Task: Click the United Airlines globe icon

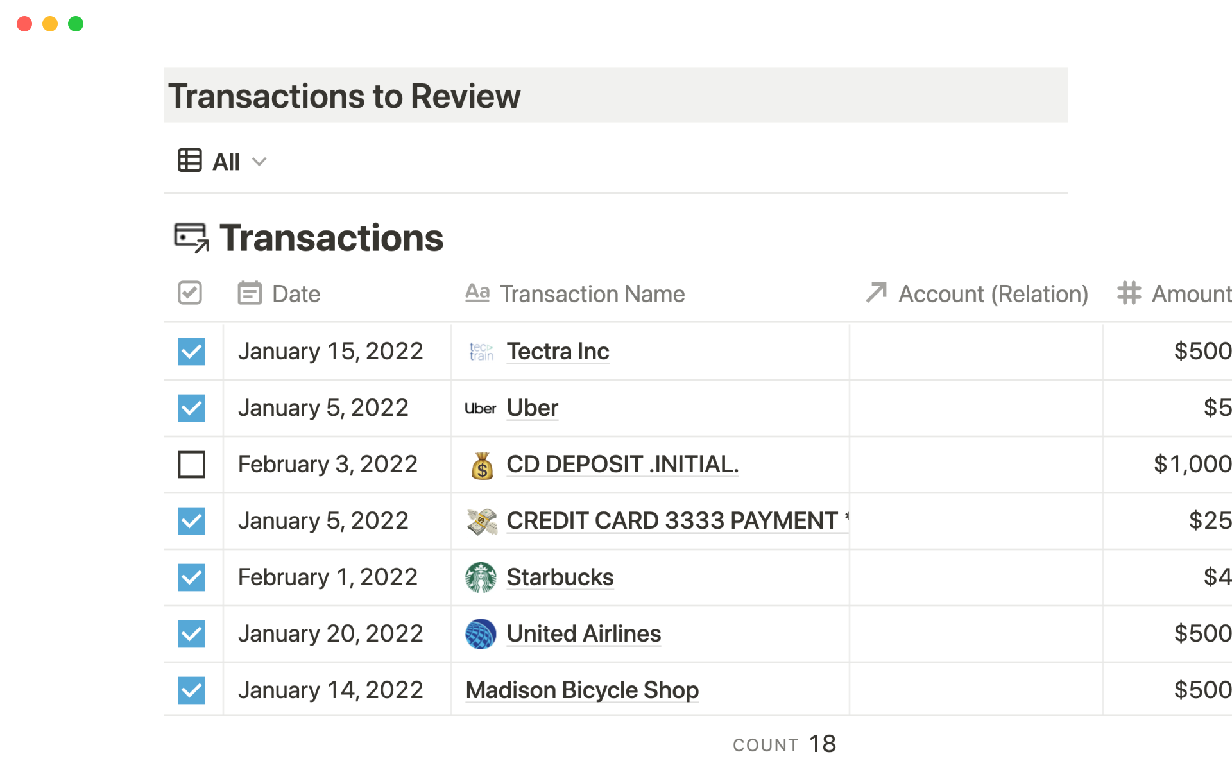Action: 481,634
